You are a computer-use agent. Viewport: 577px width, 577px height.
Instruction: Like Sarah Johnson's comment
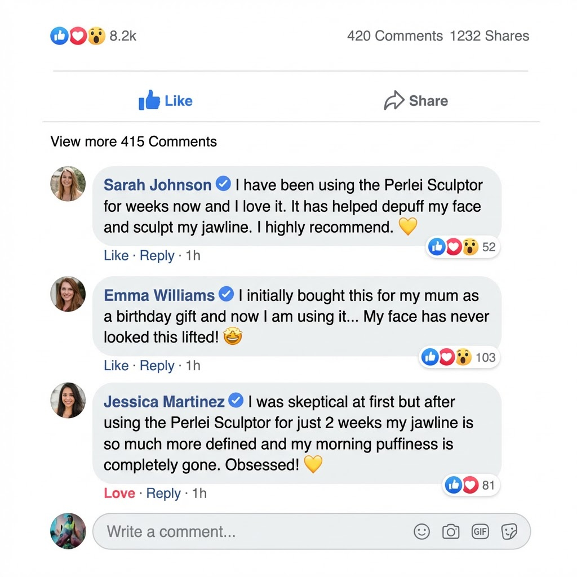[x=116, y=256]
